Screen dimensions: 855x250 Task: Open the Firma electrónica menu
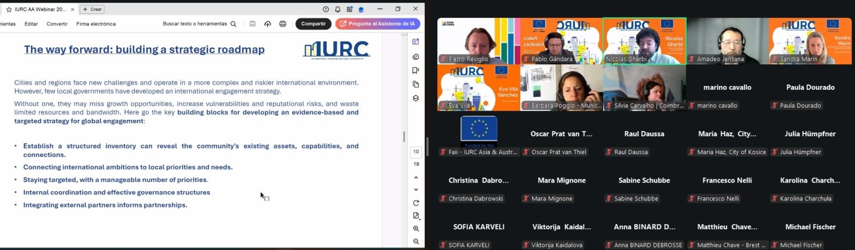click(x=96, y=24)
